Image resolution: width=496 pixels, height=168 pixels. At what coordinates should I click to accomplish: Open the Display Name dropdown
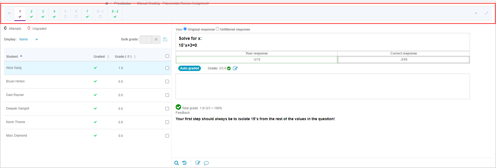pos(28,39)
